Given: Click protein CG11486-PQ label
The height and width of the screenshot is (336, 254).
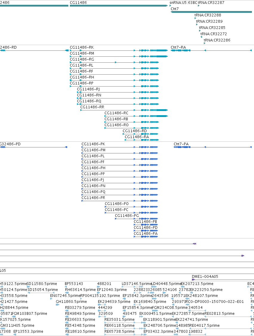Looking at the screenshot, I should coord(94,192).
